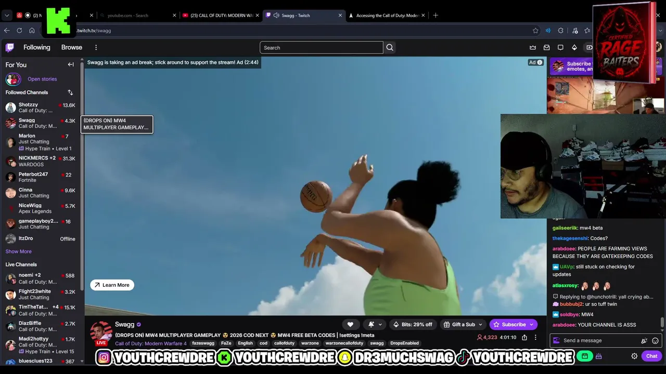Click the purple Chat send button
Screen dimensions: 666x374
coord(652,356)
